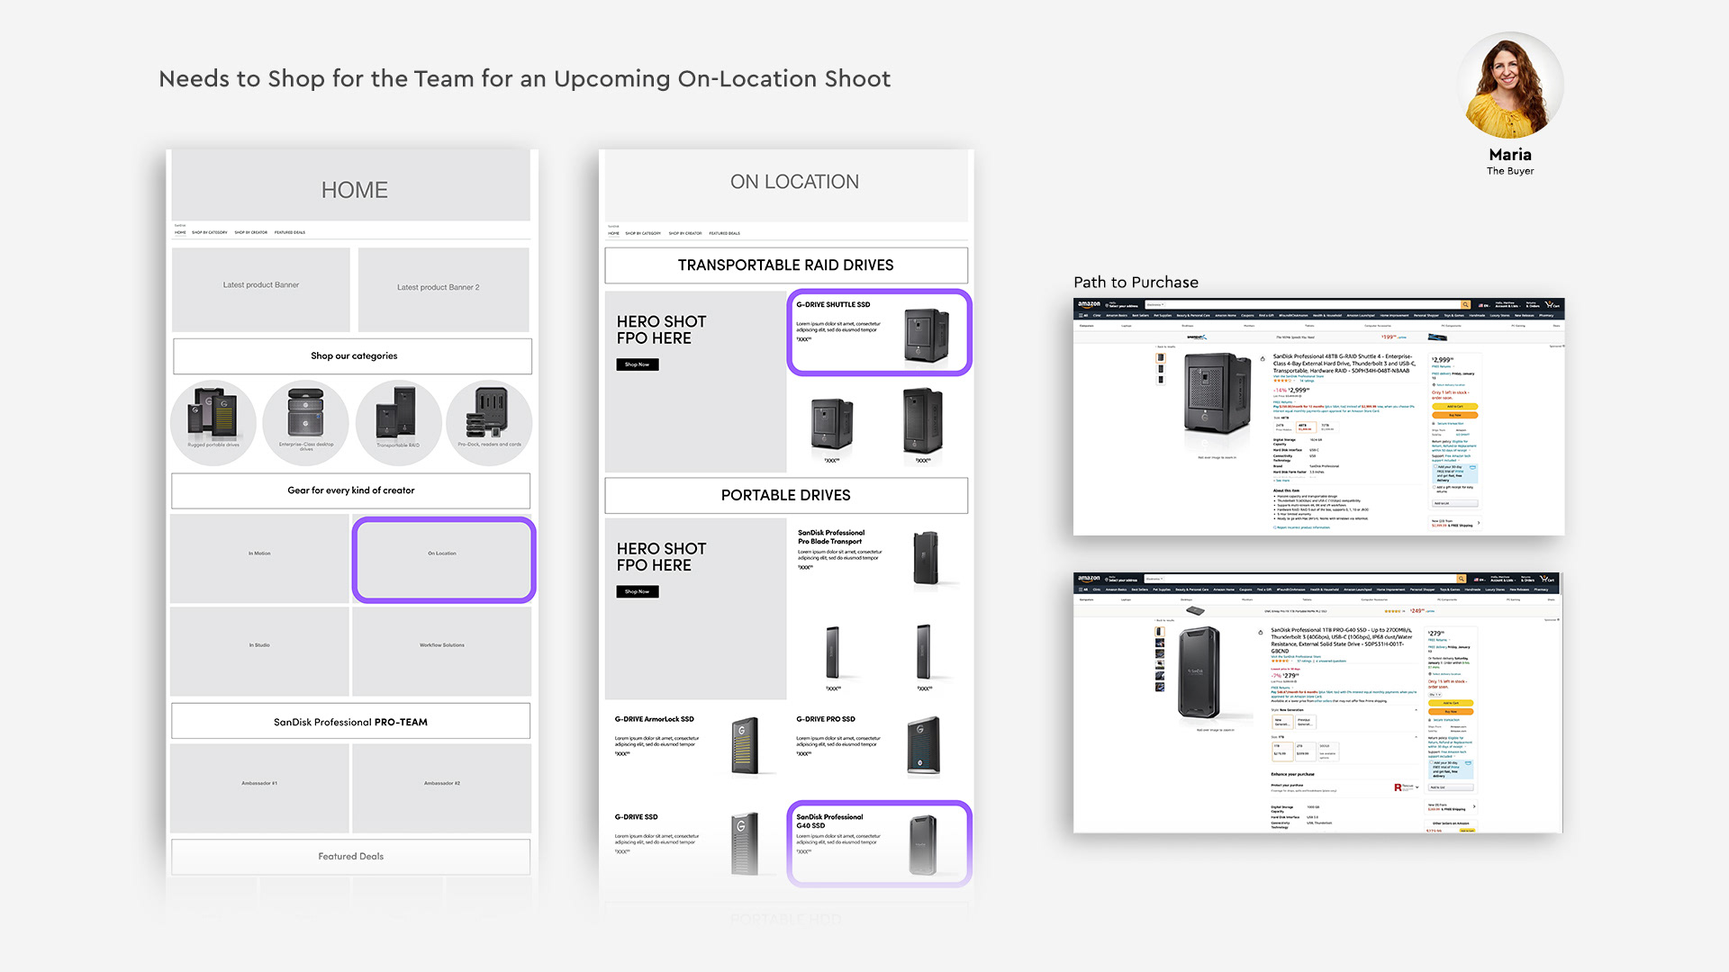Viewport: 1729px width, 972px height.
Task: Click Amazon search icon on PRO-G40 SSD page
Action: 1462,579
